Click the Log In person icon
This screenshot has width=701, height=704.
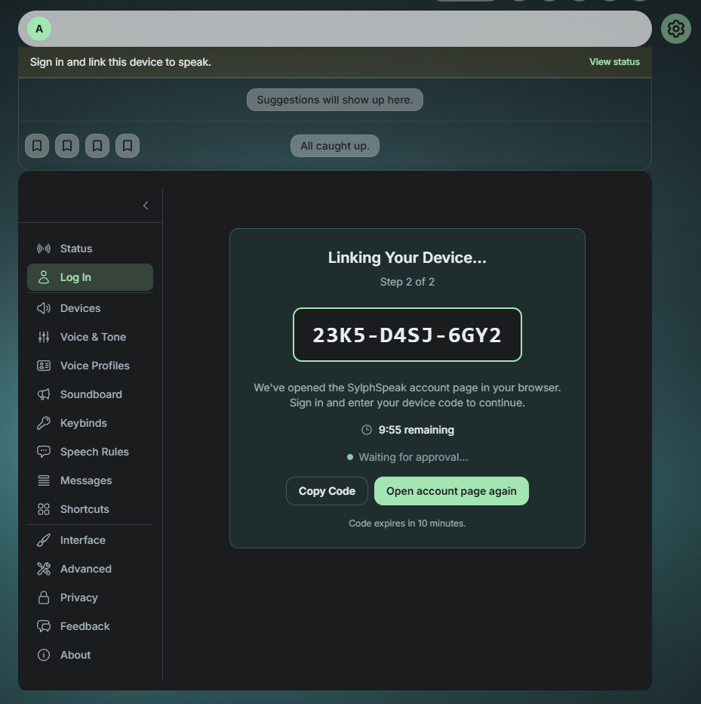[x=44, y=277]
